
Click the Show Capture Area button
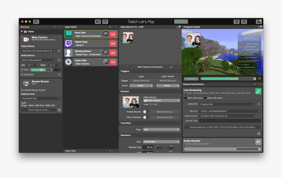tap(38, 110)
